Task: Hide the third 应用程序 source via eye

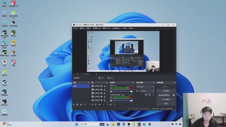Action: pos(102,93)
